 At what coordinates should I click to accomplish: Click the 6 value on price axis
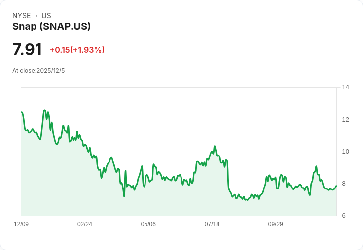coord(344,216)
